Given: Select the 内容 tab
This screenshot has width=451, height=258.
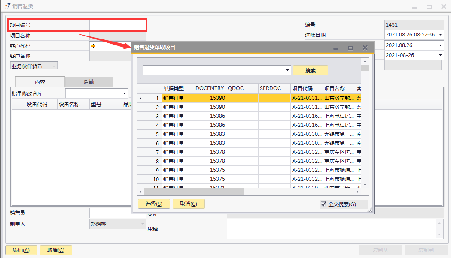Looking at the screenshot, I should (x=40, y=82).
